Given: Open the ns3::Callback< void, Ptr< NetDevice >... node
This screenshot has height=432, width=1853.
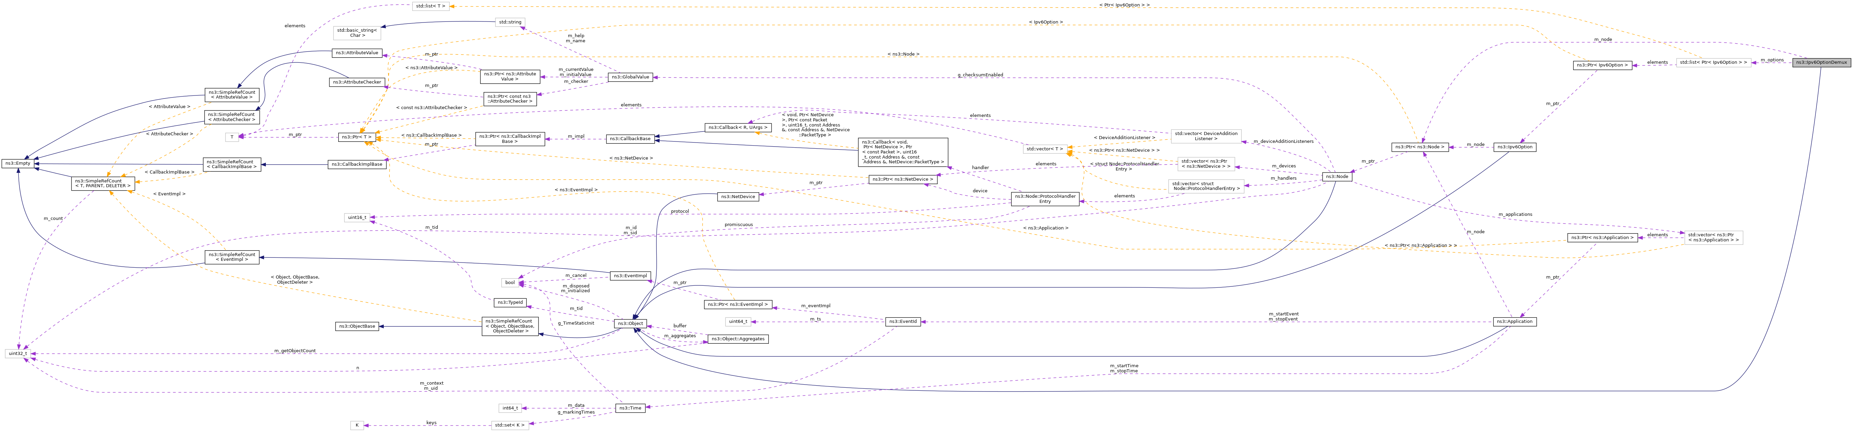Looking at the screenshot, I should [x=902, y=152].
